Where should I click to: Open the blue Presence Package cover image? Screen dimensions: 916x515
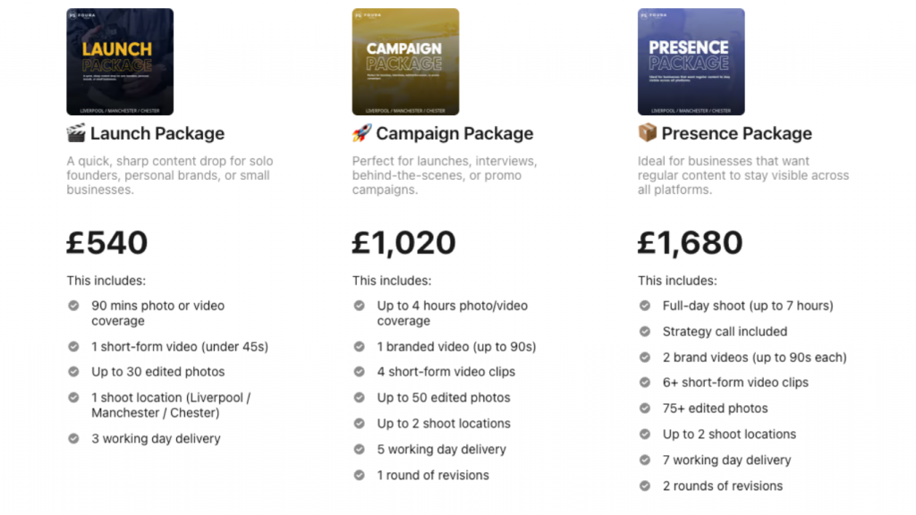[x=691, y=62]
